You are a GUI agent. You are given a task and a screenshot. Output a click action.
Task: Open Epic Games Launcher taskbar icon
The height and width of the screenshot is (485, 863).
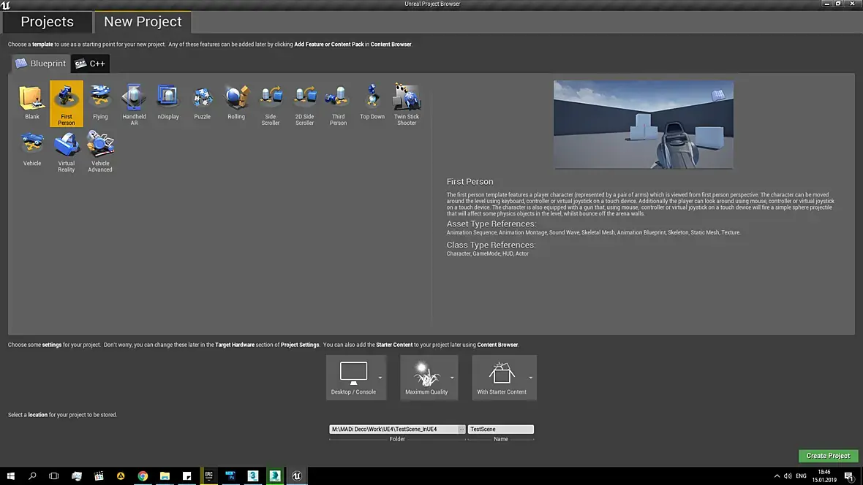(208, 476)
